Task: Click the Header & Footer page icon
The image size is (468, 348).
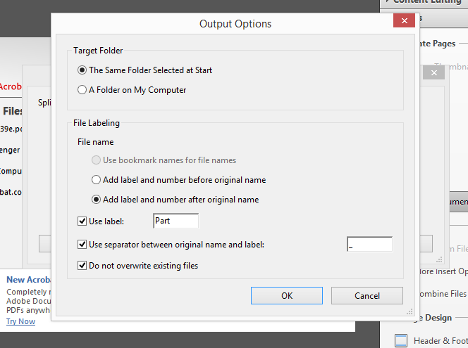Action: tap(401, 340)
